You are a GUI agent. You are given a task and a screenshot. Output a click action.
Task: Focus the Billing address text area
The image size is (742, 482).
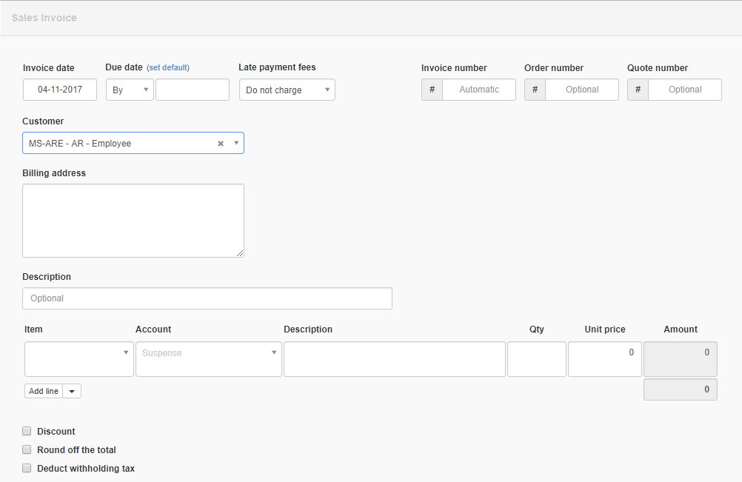click(x=133, y=221)
